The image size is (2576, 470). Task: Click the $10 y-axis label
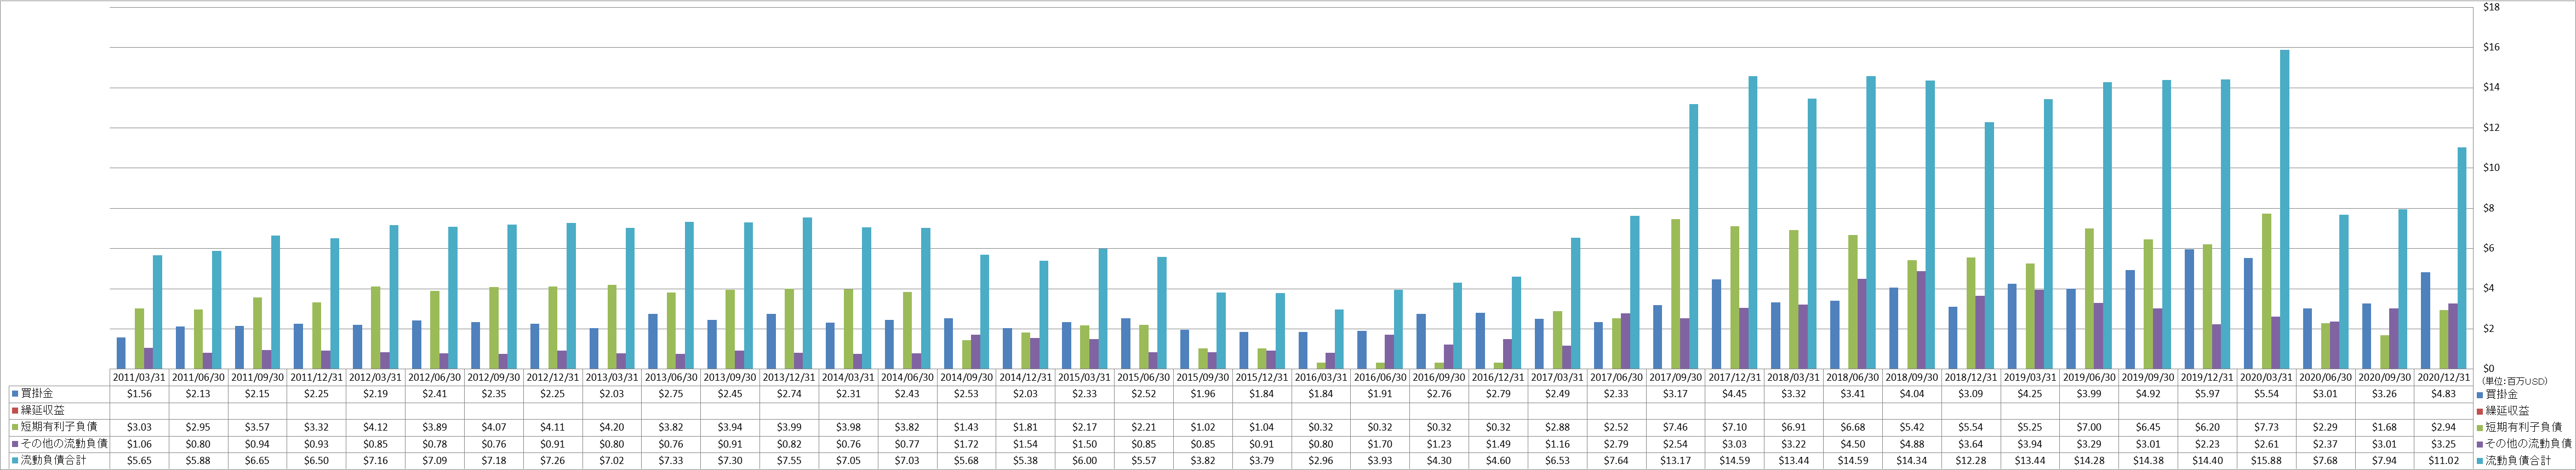(x=2491, y=168)
